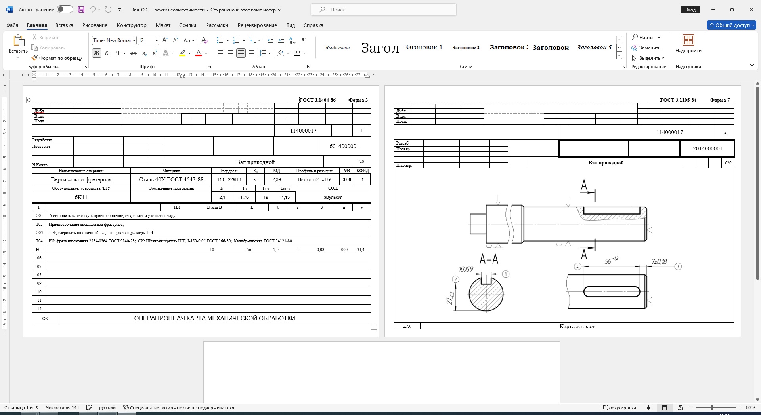
Task: Open the font name dropdown
Action: point(134,40)
